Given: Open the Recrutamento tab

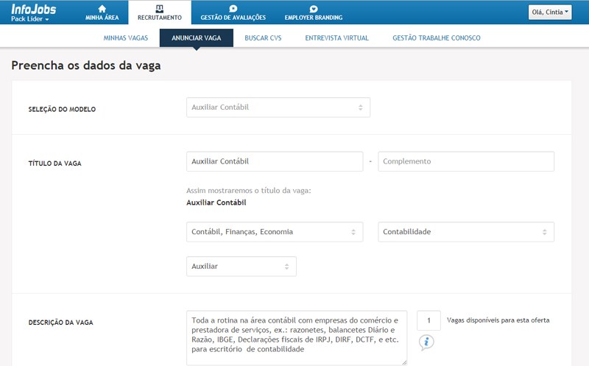Looking at the screenshot, I should 160,13.
